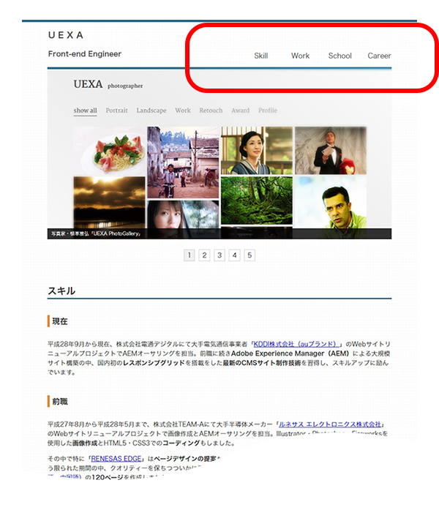Image resolution: width=439 pixels, height=513 pixels.
Task: Click the UEXA photographer gallery logo
Action: point(108,84)
